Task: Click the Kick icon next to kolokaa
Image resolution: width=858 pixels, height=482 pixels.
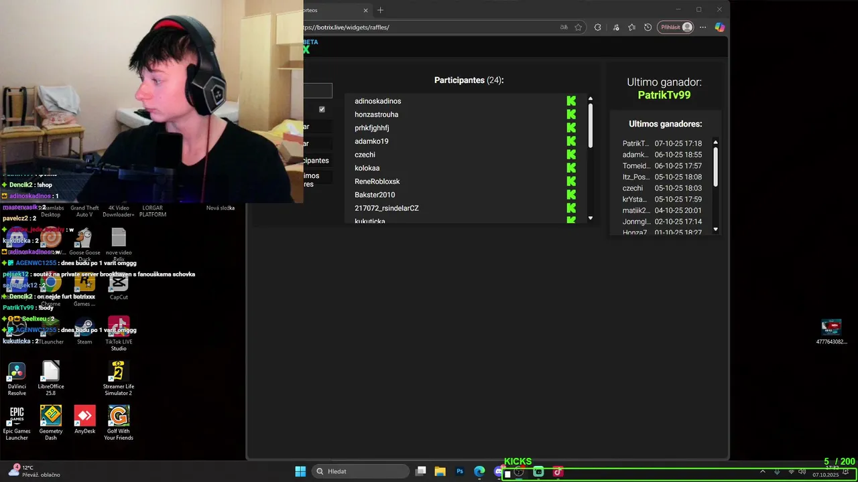Action: [571, 168]
